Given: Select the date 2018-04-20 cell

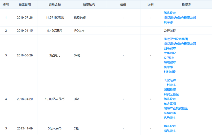Looking at the screenshot, I should (25, 99).
